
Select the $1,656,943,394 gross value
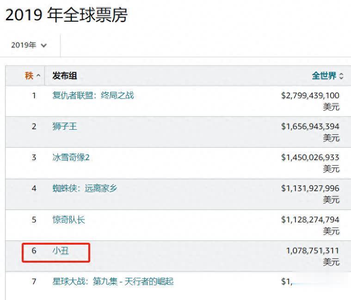(310, 126)
